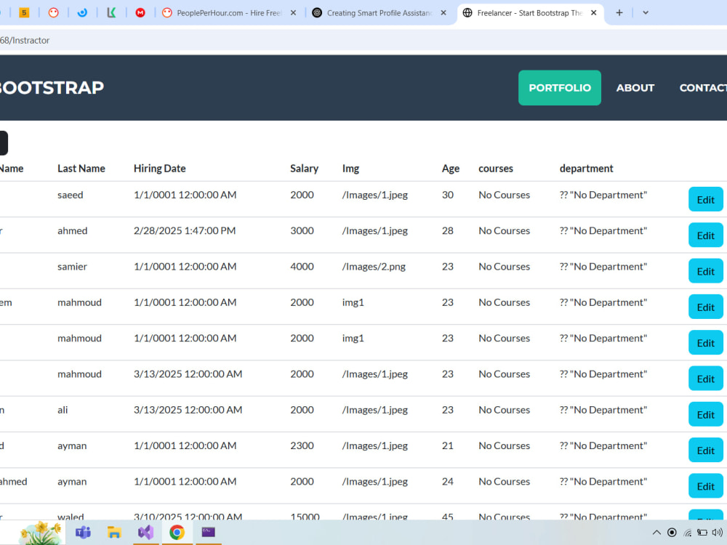
Task: Go to the CONTACT nav item
Action: pyautogui.click(x=703, y=88)
